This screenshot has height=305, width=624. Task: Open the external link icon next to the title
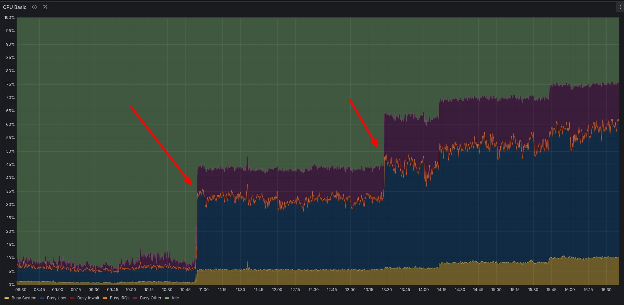45,7
